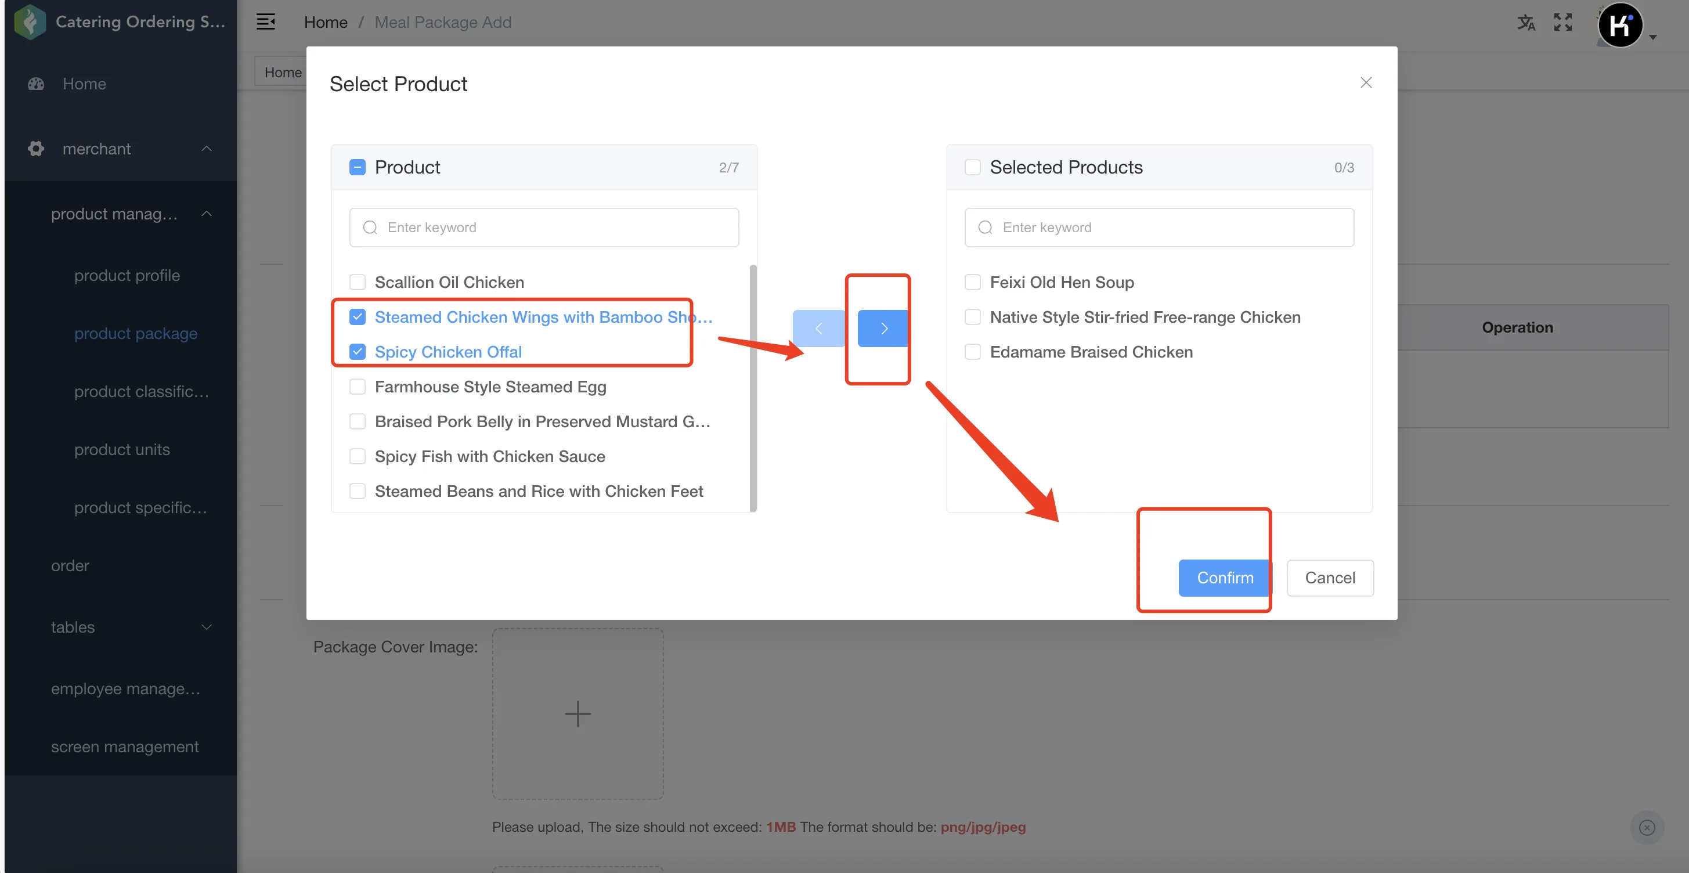Uncheck the Spicy Chicken Offal checkbox
The width and height of the screenshot is (1689, 873).
pos(358,352)
